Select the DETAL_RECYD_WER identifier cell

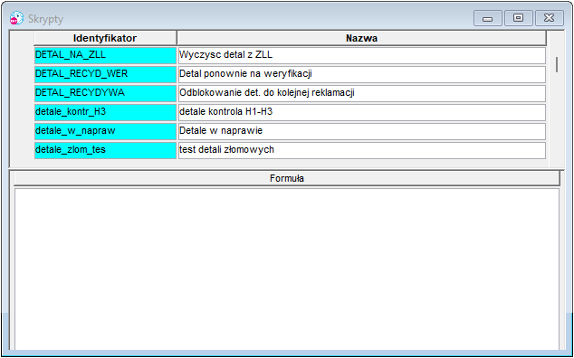[x=105, y=75]
